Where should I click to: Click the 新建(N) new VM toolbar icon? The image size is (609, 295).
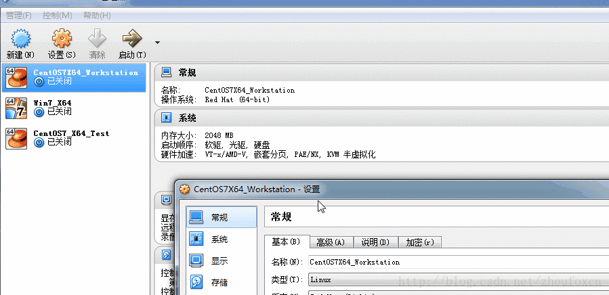point(20,39)
